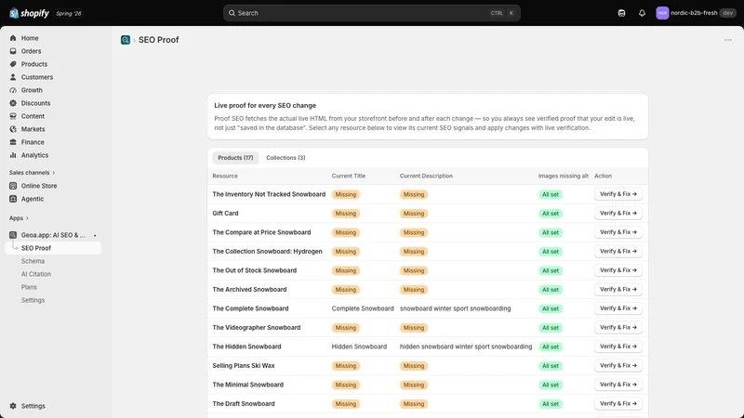
Task: Open the nordic-b2b-fresh account avatar
Action: point(662,13)
